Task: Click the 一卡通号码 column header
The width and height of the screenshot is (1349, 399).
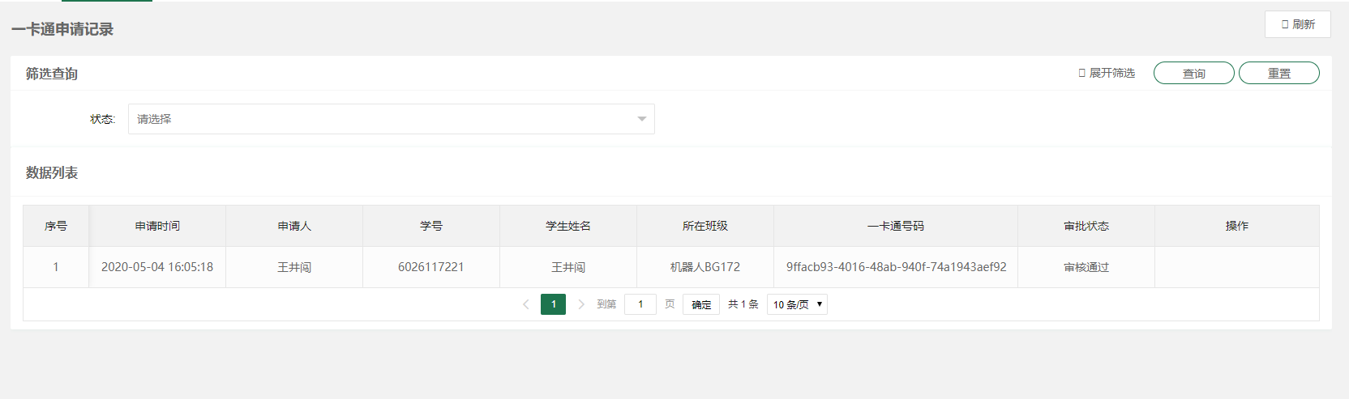Action: 895,226
